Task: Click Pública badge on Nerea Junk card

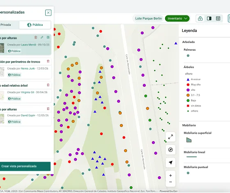Action: pyautogui.click(x=14, y=75)
